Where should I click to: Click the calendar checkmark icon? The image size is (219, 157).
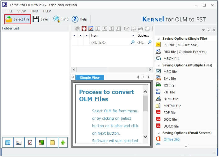point(91,29)
